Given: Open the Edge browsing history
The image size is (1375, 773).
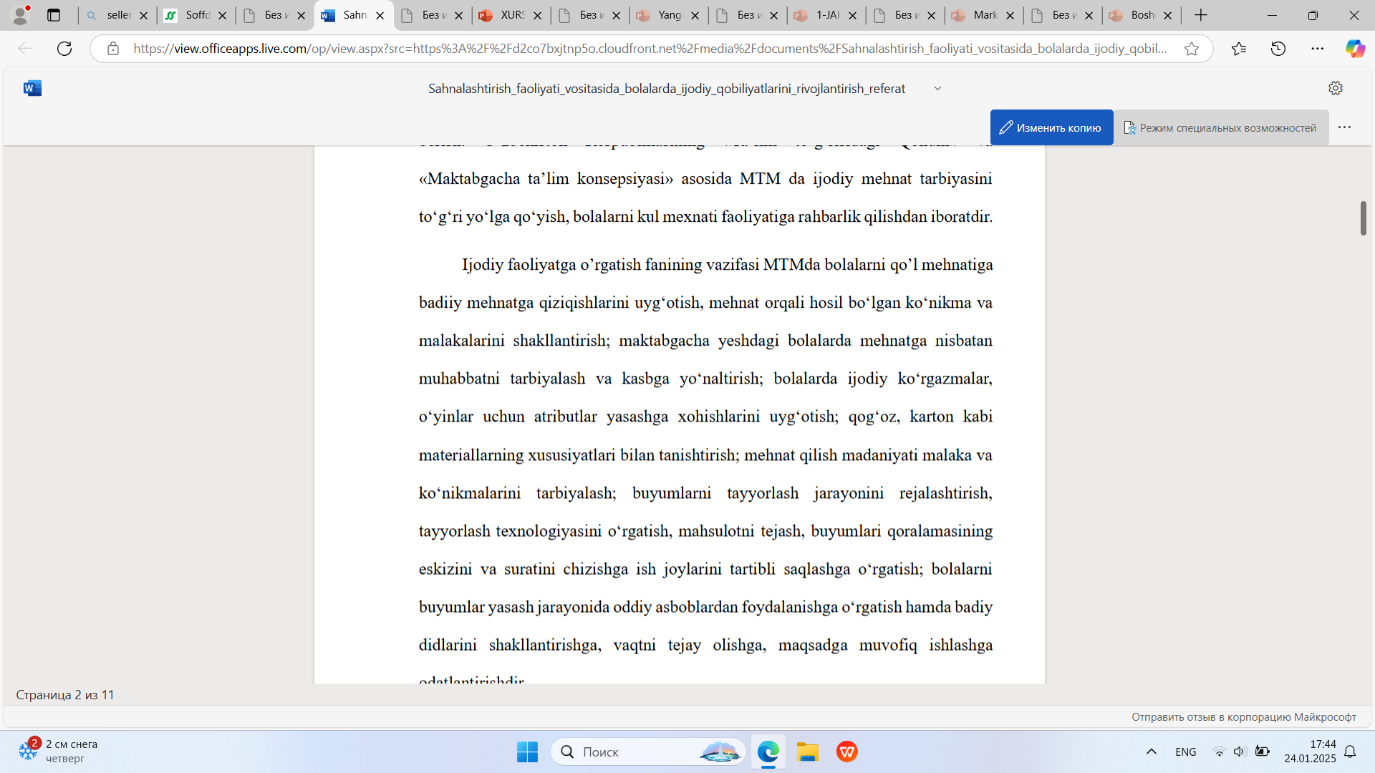Looking at the screenshot, I should click(x=1278, y=49).
